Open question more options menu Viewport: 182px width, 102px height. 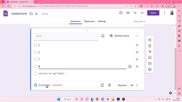click(x=137, y=85)
